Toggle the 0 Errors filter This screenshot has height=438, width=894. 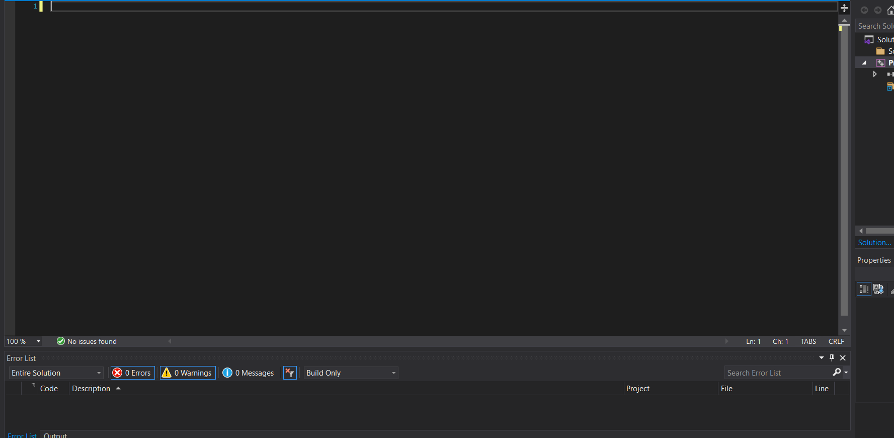pos(132,373)
